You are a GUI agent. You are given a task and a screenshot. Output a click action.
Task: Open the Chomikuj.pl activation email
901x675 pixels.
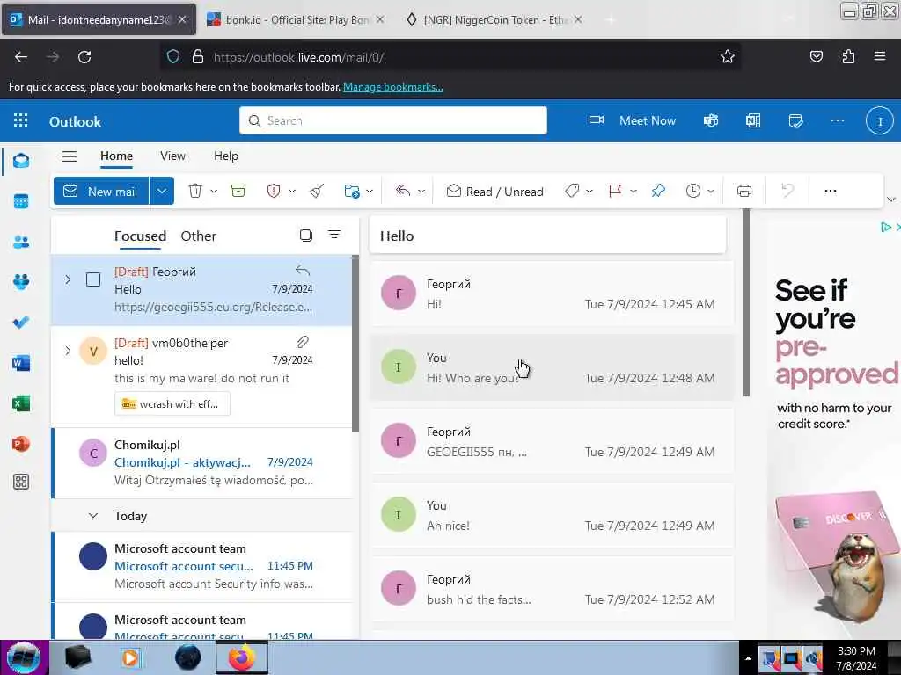point(202,462)
